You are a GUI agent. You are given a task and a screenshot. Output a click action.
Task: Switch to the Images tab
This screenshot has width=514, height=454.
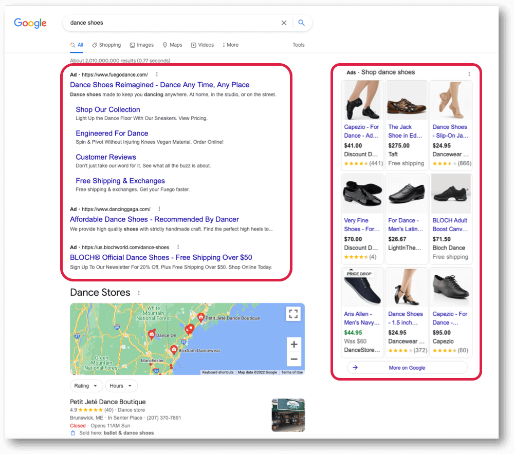coord(142,45)
